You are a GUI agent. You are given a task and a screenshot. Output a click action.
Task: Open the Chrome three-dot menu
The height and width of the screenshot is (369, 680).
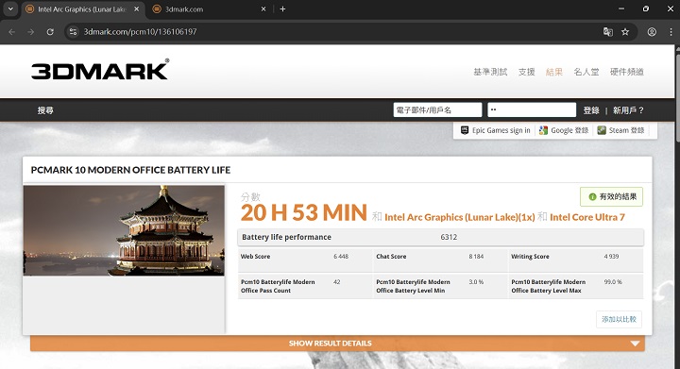click(671, 32)
